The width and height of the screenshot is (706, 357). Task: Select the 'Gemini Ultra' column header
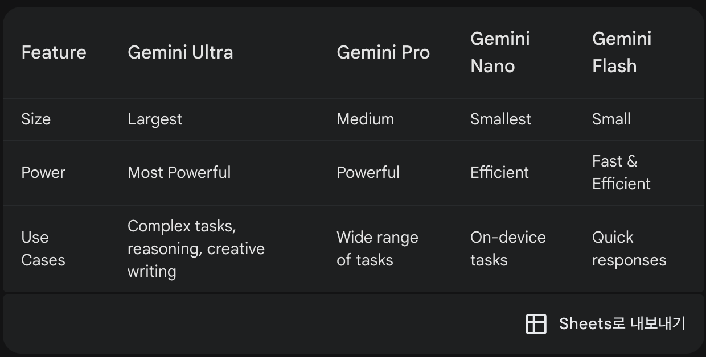(180, 52)
